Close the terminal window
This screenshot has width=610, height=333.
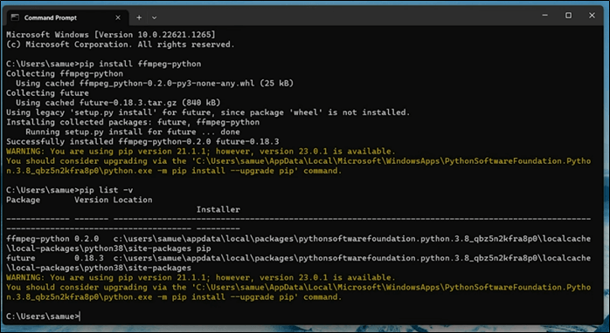[592, 16]
